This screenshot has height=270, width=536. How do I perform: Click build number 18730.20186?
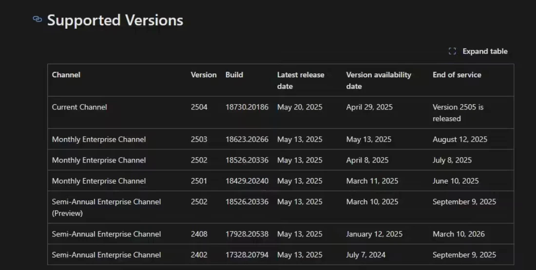click(247, 107)
